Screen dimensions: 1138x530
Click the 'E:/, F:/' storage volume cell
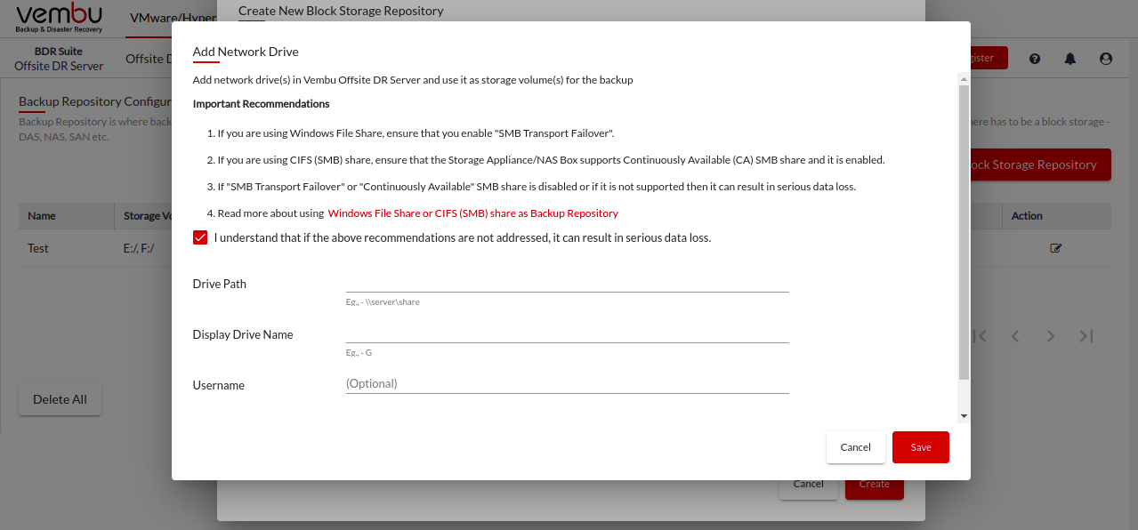(x=139, y=248)
